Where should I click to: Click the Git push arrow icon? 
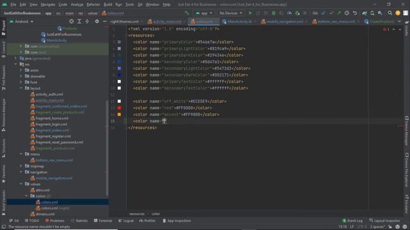(339, 13)
